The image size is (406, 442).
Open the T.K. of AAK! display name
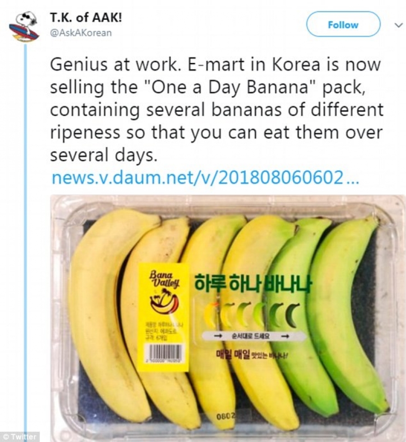86,18
